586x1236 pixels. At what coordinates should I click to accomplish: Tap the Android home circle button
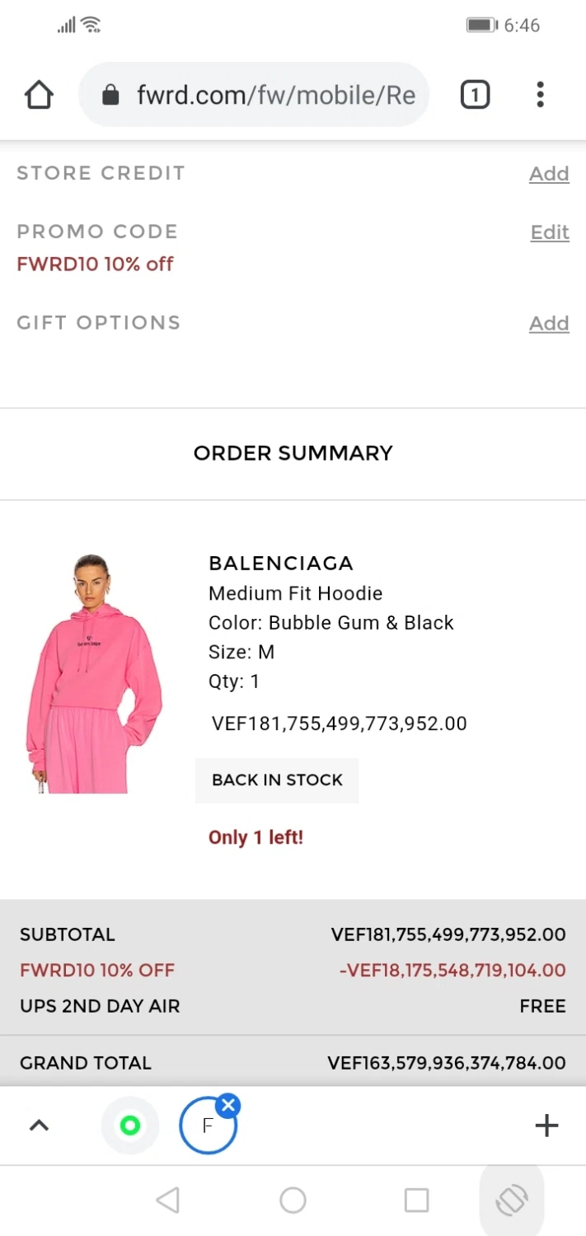293,1201
